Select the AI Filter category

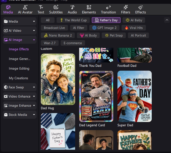pyautogui.click(x=78, y=28)
